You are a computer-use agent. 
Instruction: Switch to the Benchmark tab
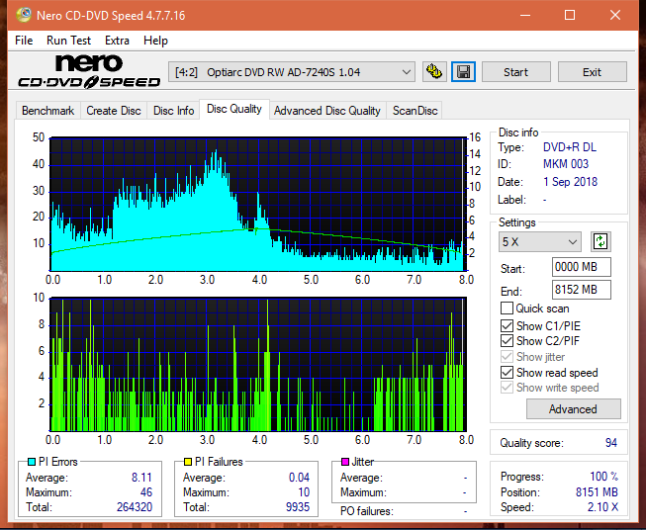[x=47, y=111]
